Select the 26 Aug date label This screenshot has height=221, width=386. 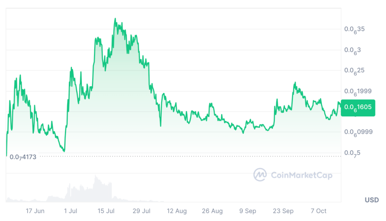click(212, 211)
